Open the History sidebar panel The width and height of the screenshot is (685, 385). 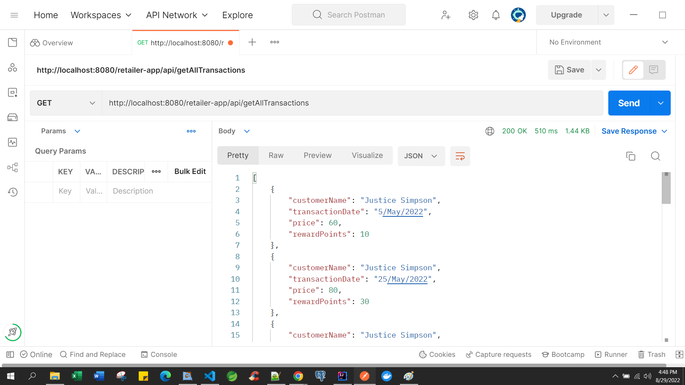(x=12, y=192)
